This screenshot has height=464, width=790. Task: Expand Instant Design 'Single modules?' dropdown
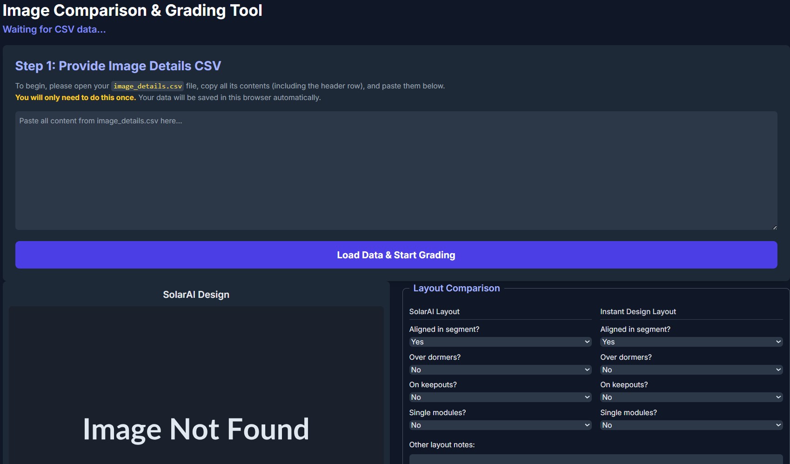691,425
